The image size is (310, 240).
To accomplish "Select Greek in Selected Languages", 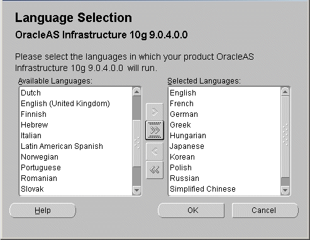I will (224, 125).
